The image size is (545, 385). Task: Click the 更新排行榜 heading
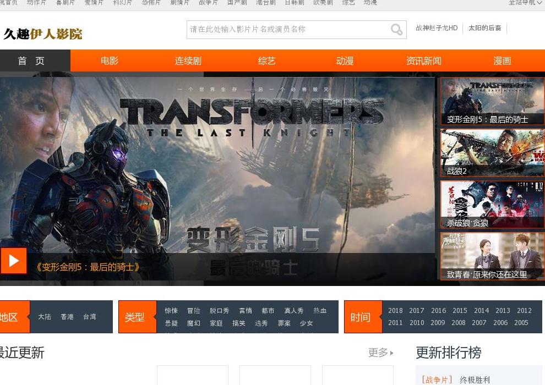pos(449,353)
